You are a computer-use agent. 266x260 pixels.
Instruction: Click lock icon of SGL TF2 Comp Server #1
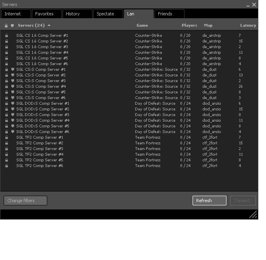point(6,137)
